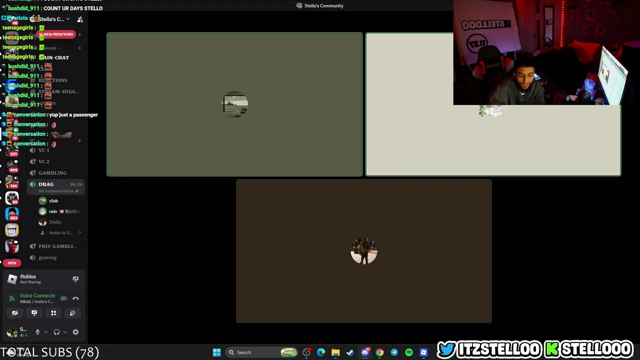
Task: Open the server with the 383 badge
Action: point(12,214)
